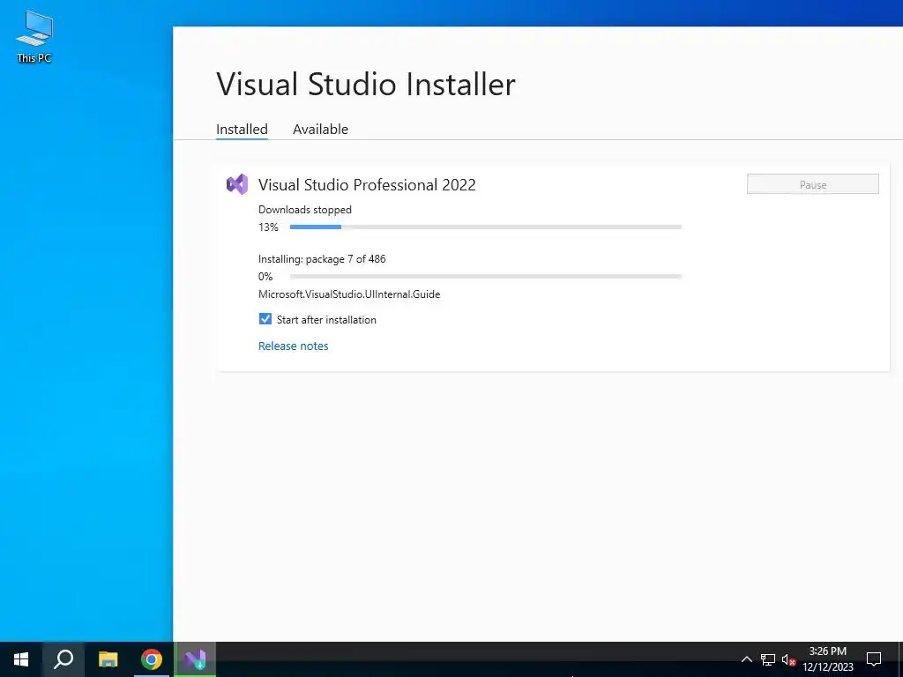This screenshot has height=677, width=903.
Task: Click the 13% download progress bar
Action: click(x=486, y=227)
